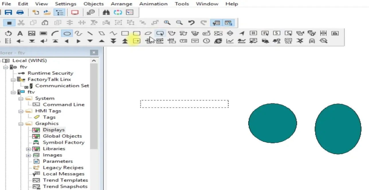
Task: Select the Line drawing tool
Action: pyautogui.click(x=90, y=33)
